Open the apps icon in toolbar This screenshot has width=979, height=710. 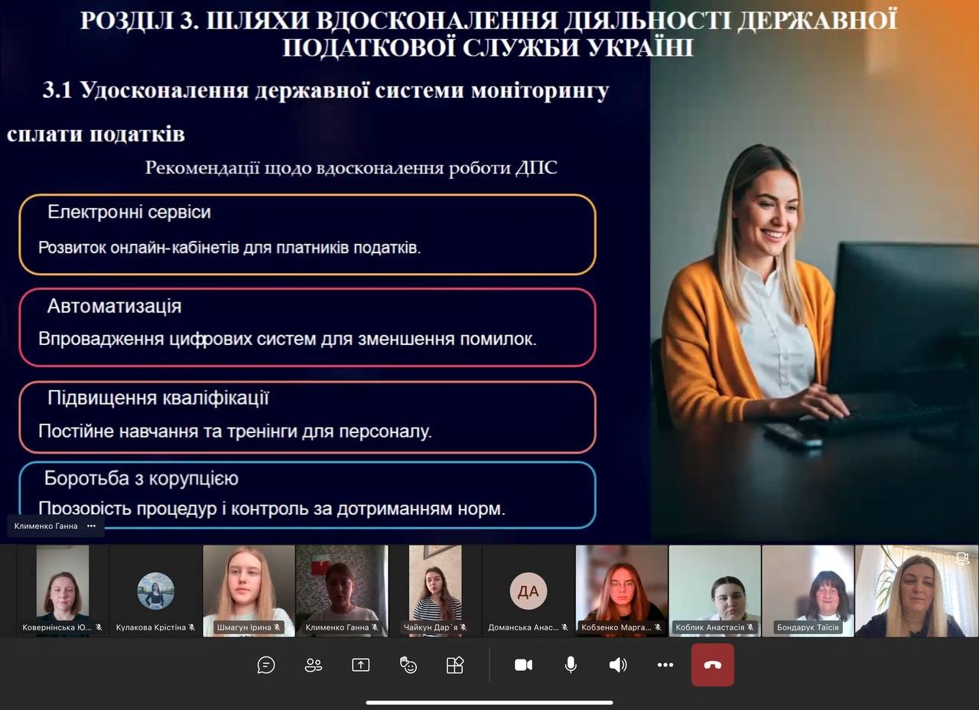(455, 665)
